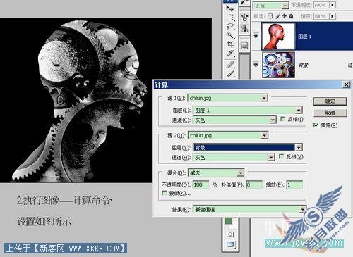Viewport: 353px width, 257px height.
Task: Click the 不透明度(O) opacity input field
Action: coord(201,184)
